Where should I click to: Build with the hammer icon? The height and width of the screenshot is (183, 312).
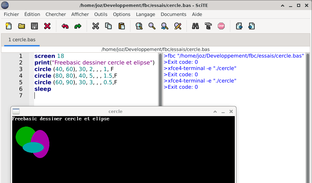coord(208,26)
